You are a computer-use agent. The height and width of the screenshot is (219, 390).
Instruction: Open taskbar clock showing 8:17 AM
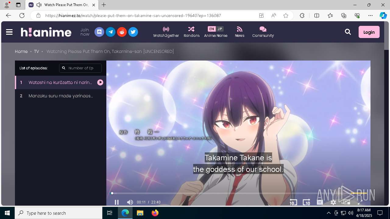364,213
